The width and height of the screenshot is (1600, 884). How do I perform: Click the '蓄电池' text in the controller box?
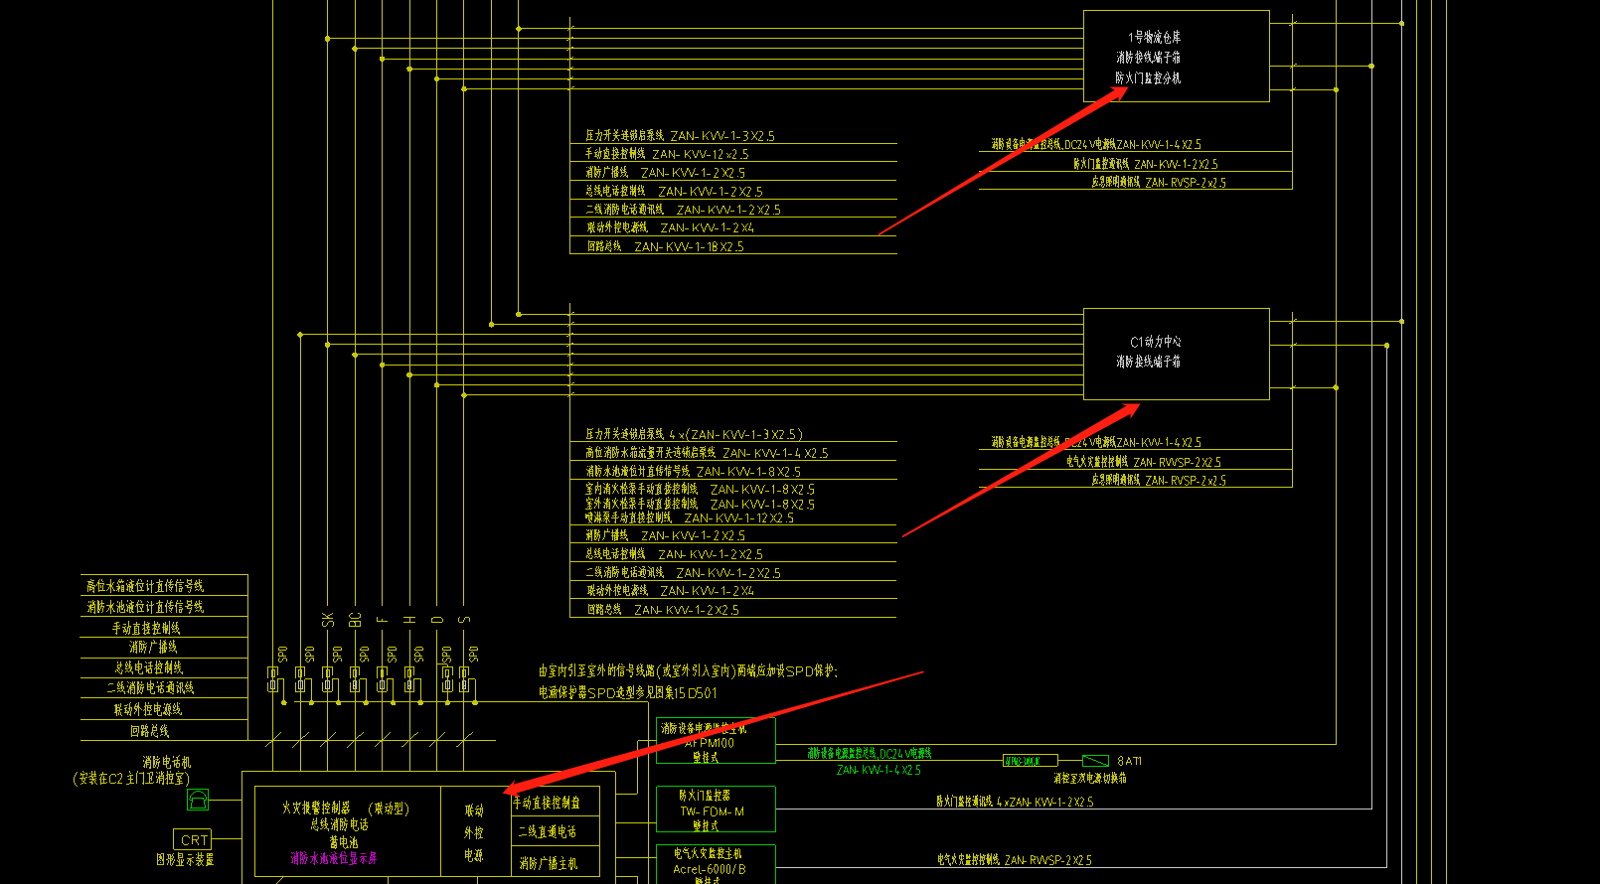[344, 842]
